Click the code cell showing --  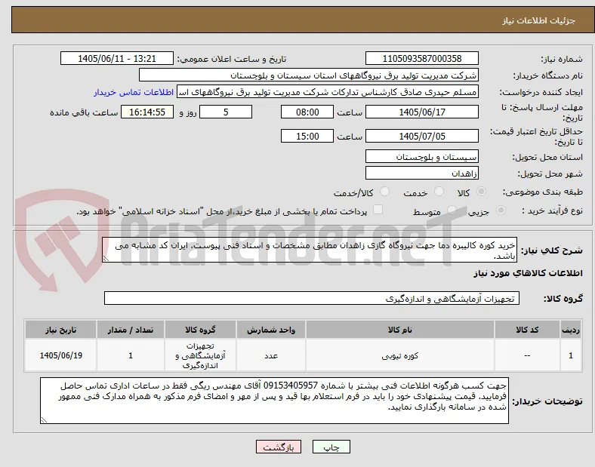(x=527, y=355)
